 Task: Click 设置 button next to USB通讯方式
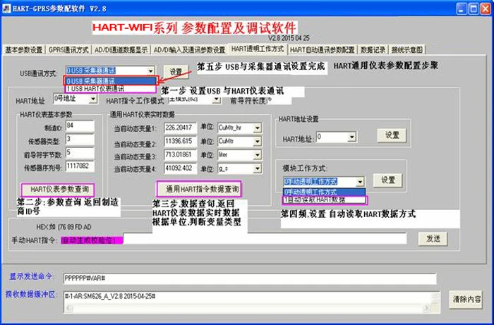[x=176, y=72]
